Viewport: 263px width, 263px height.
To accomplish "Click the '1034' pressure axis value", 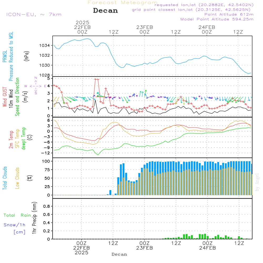I will click(44, 45).
